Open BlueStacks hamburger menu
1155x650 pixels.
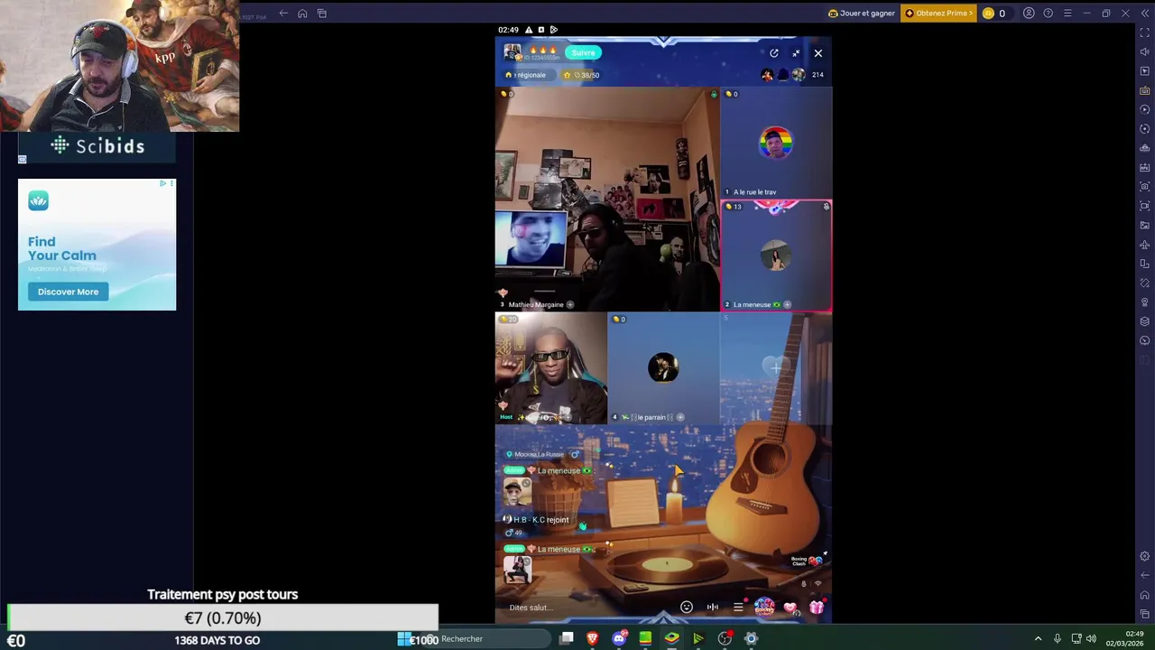click(1067, 14)
